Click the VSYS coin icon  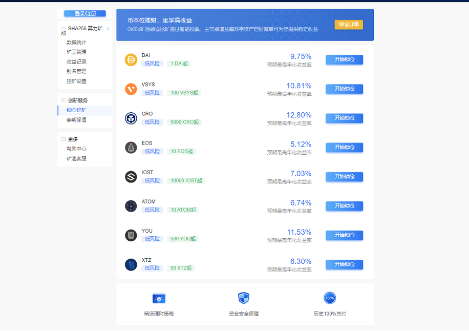point(131,89)
